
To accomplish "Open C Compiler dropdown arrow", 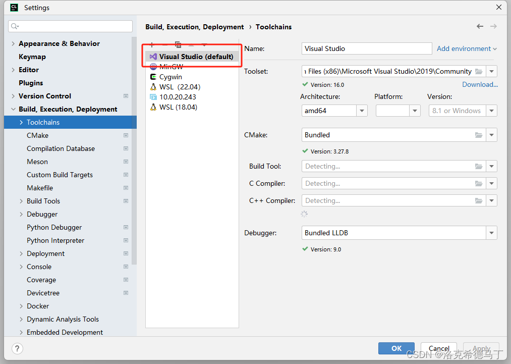I will click(491, 184).
